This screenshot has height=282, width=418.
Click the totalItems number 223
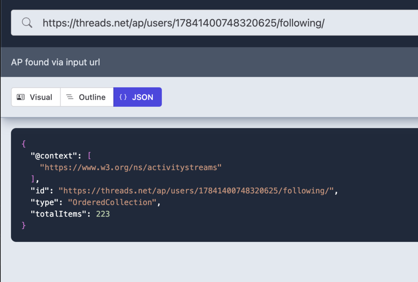[103, 214]
